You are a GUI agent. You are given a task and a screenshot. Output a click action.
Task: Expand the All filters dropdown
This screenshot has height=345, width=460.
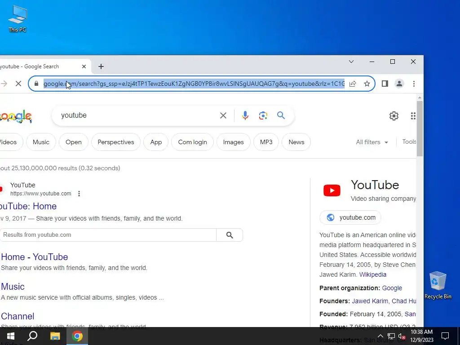click(372, 142)
